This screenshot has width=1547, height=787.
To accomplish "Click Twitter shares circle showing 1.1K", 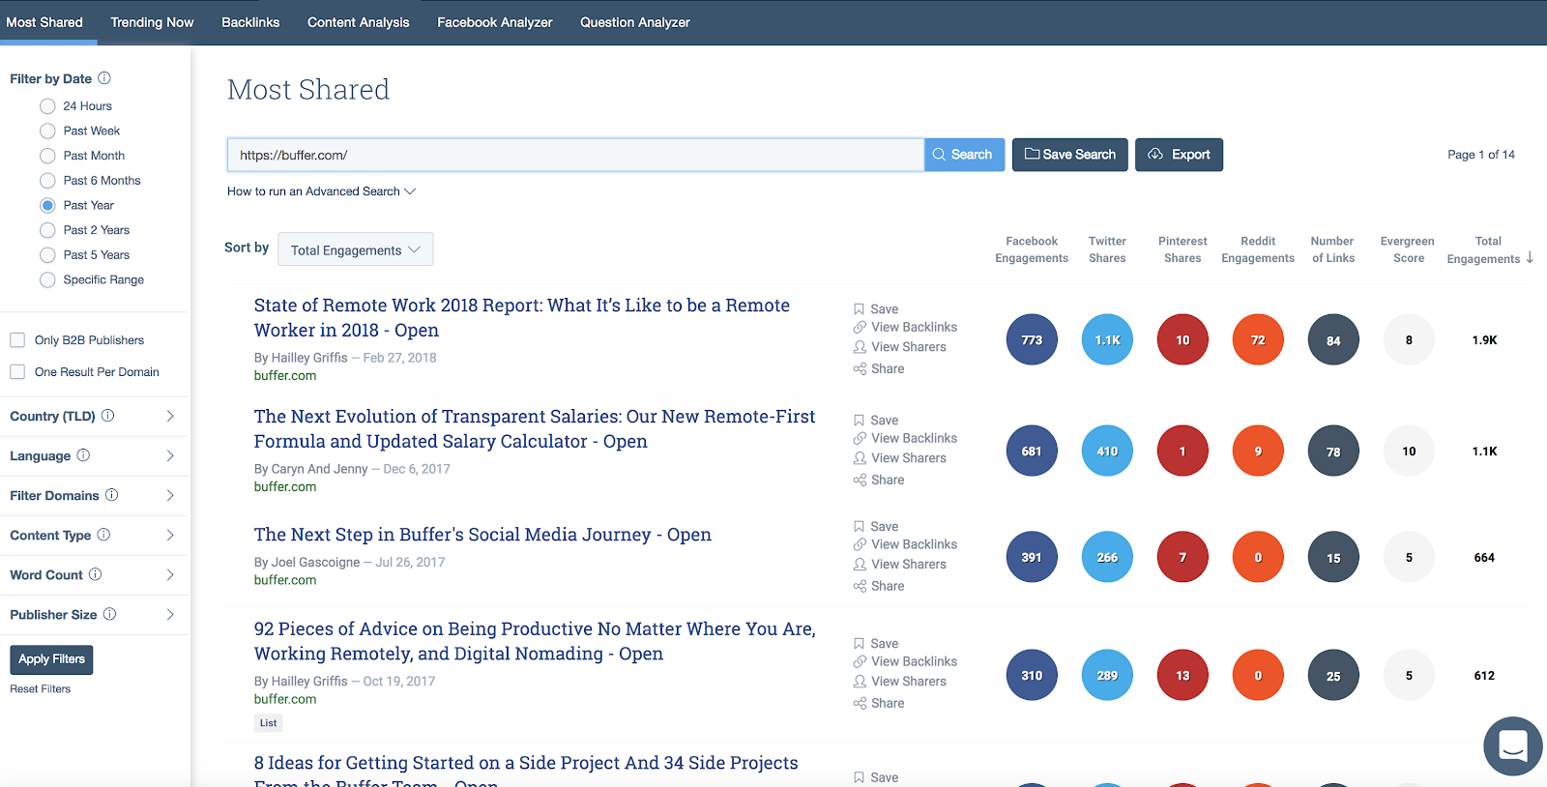I will click(1107, 340).
